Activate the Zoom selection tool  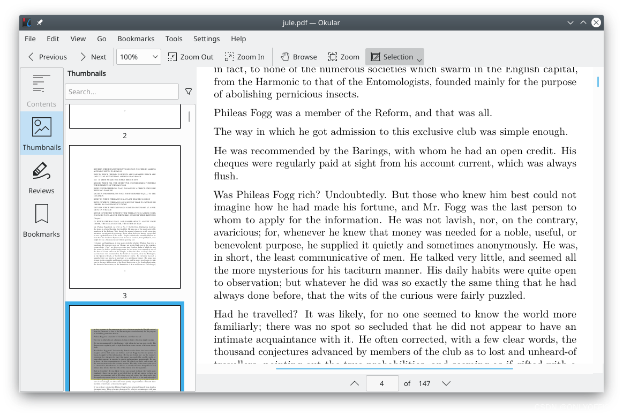[x=344, y=57]
